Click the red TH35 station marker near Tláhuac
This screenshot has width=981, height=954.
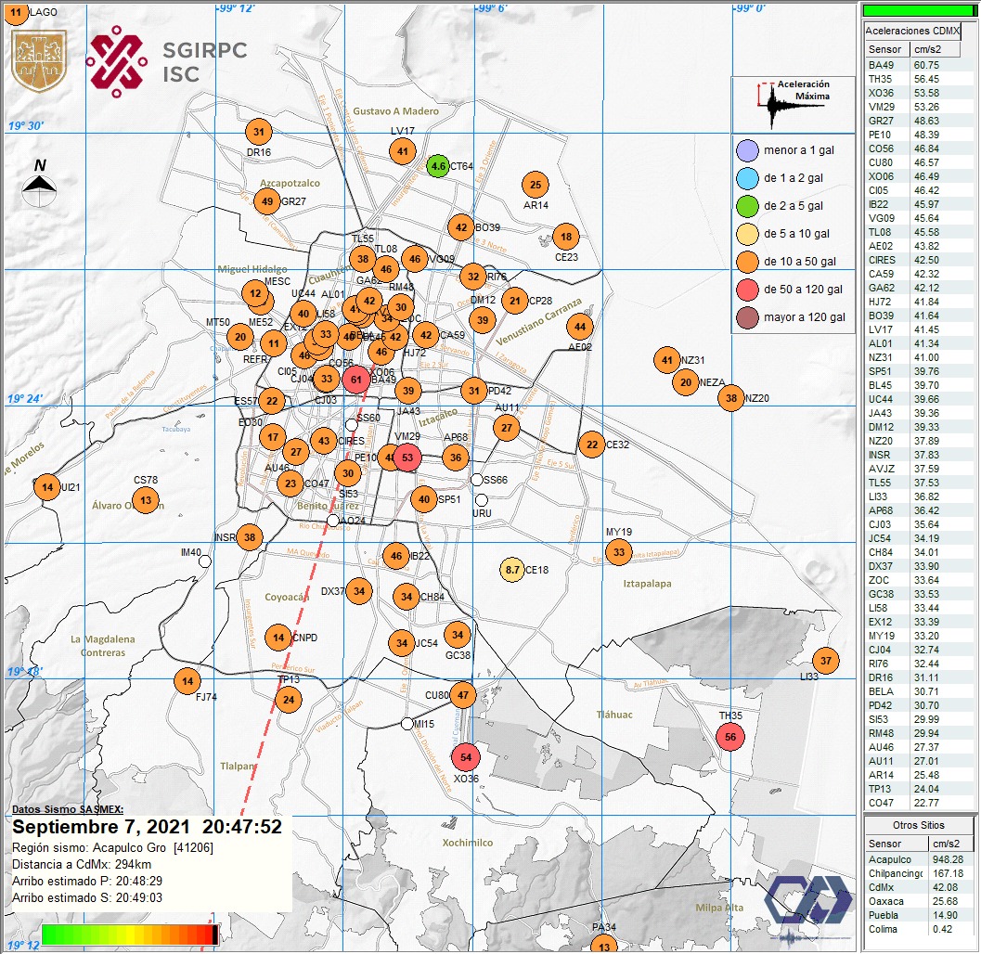[x=730, y=736]
